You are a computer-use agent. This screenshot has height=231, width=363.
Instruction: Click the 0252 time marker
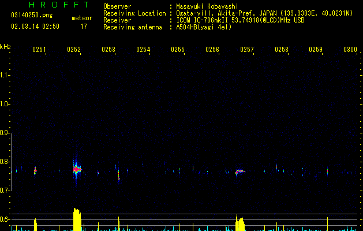click(74, 50)
